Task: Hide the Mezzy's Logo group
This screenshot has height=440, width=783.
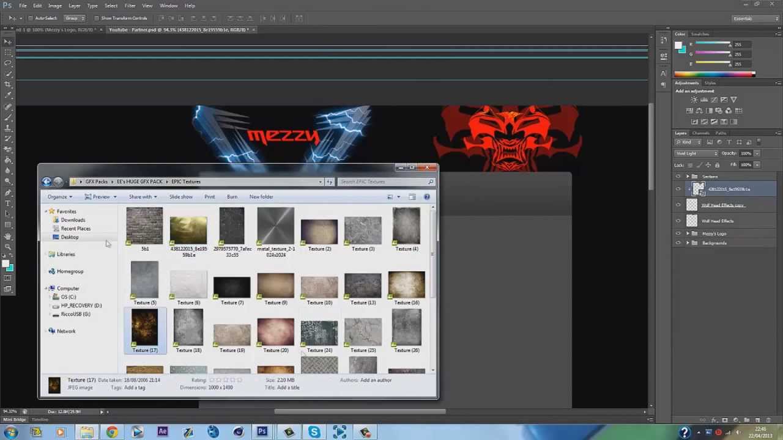Action: click(x=678, y=233)
